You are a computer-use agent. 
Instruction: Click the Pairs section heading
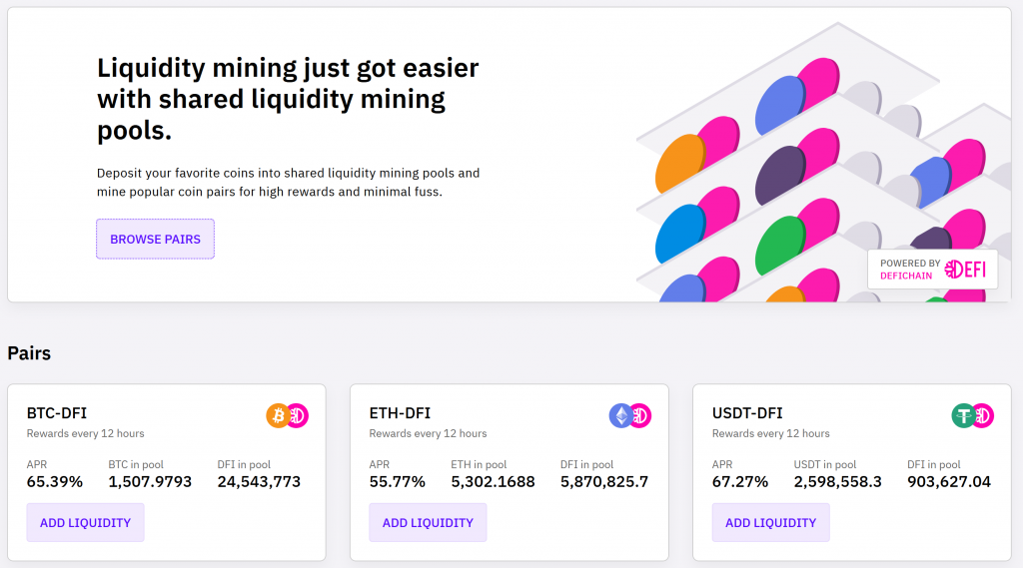29,352
